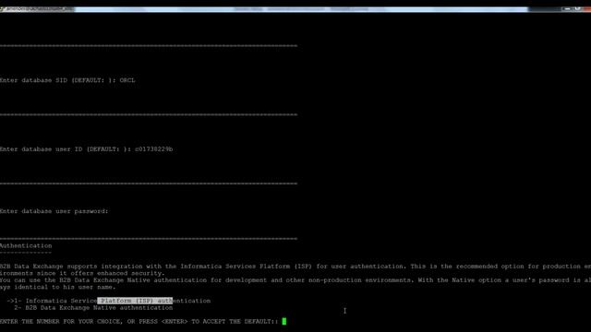Click the 'Enter database user password:' line
The image size is (591, 332).
pos(54,211)
